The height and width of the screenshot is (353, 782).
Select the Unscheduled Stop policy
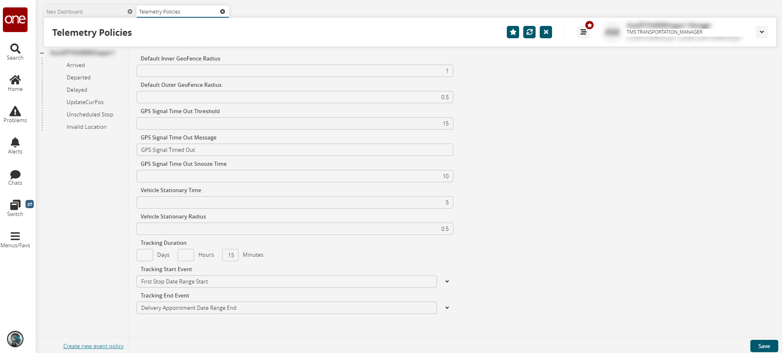pos(90,114)
